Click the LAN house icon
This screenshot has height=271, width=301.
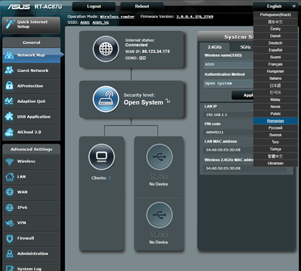(x=10, y=176)
